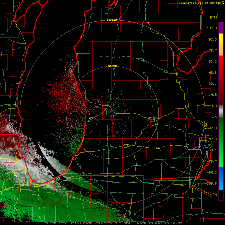This screenshot has width=225, height=225.
Task: Click the 45.6 velocity legend value
Action: 213,72
